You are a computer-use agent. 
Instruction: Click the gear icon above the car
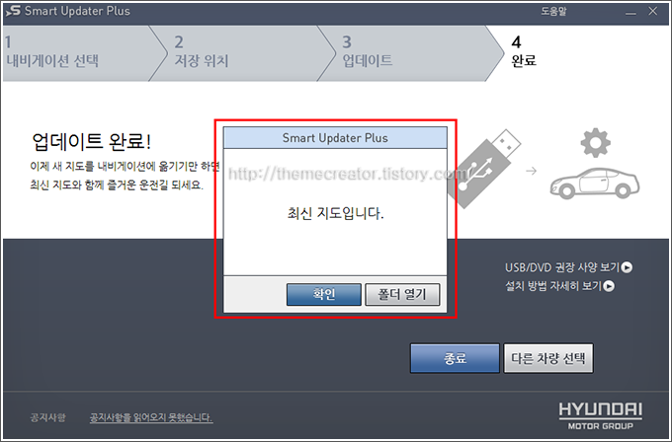595,143
